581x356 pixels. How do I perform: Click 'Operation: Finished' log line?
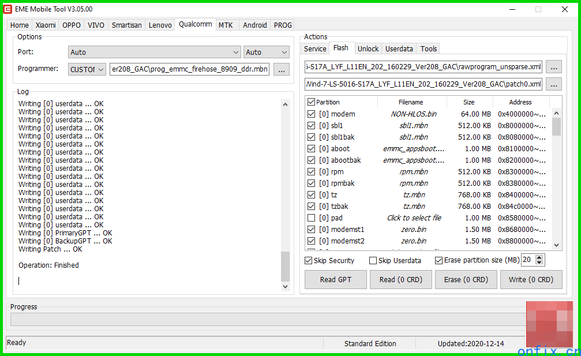(48, 265)
